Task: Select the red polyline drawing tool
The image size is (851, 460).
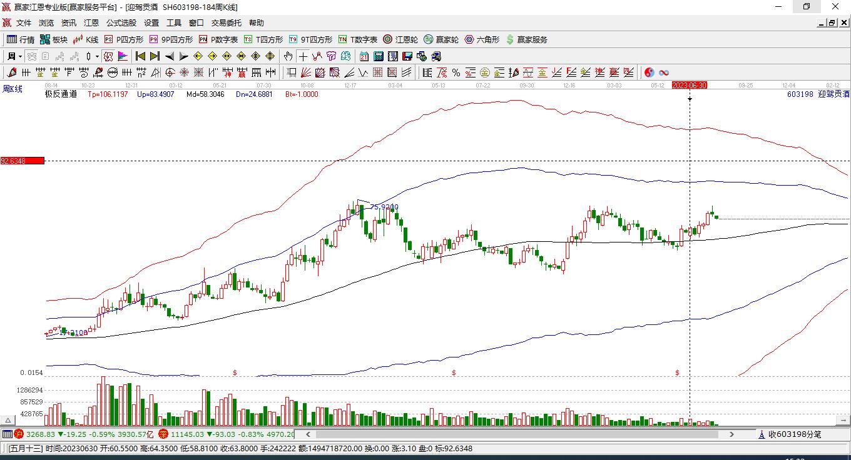Action: click(x=317, y=56)
